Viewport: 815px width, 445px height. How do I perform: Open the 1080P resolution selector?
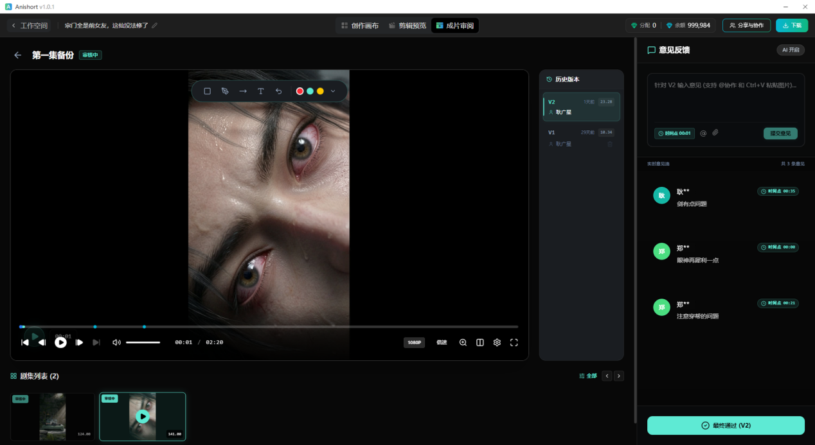coord(414,342)
